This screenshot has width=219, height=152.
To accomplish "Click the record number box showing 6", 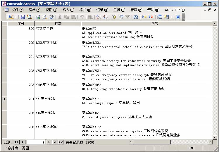I will click(x=36, y=142).
